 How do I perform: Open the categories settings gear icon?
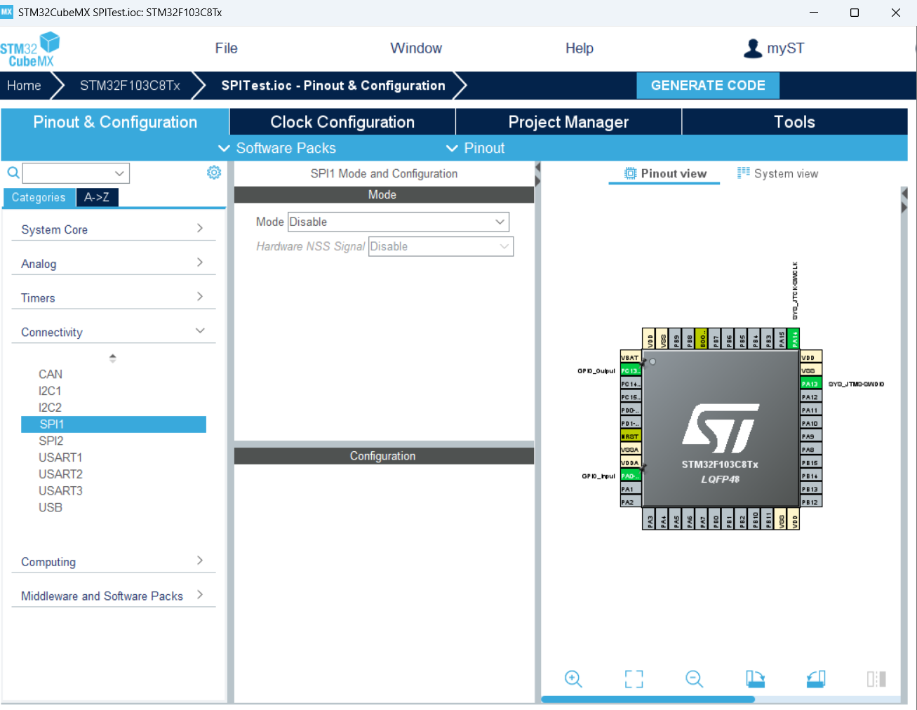pos(214,173)
